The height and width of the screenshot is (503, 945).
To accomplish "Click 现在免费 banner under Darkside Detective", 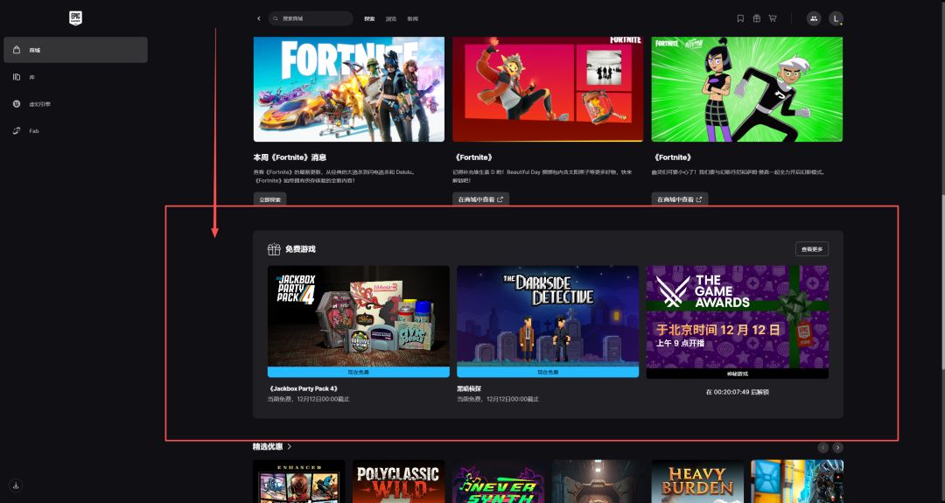I will (x=548, y=373).
